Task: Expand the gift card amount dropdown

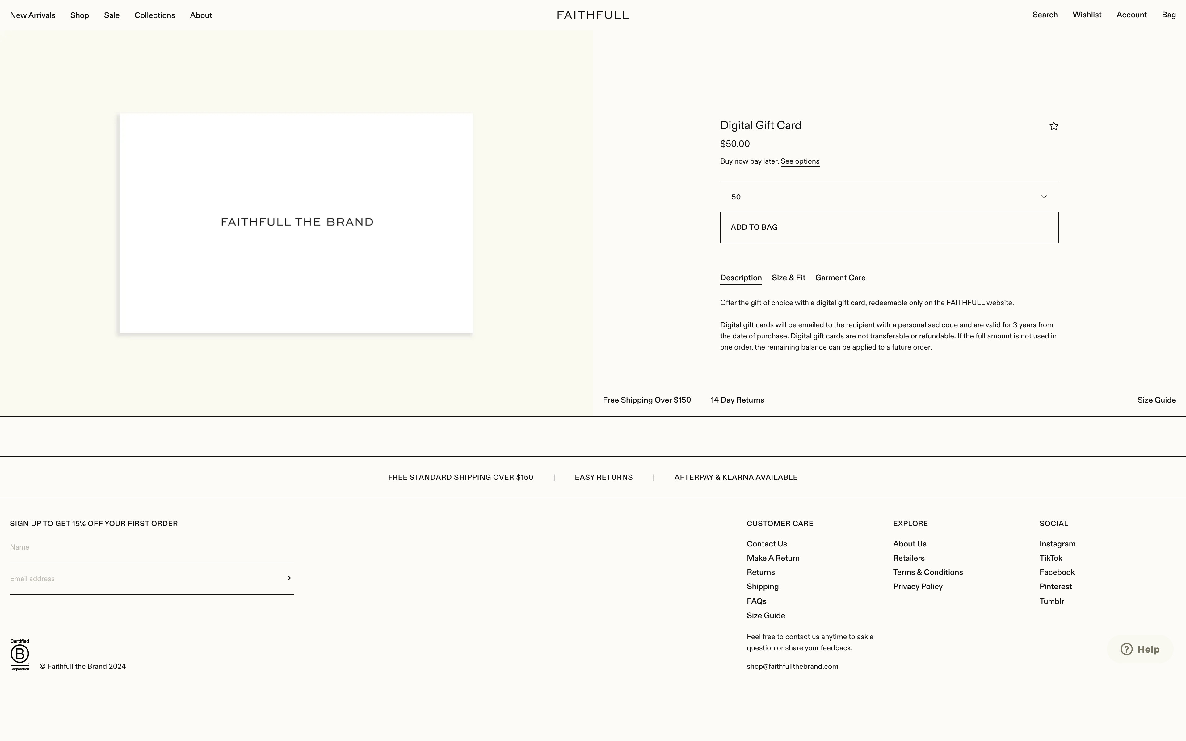Action: (x=1043, y=197)
